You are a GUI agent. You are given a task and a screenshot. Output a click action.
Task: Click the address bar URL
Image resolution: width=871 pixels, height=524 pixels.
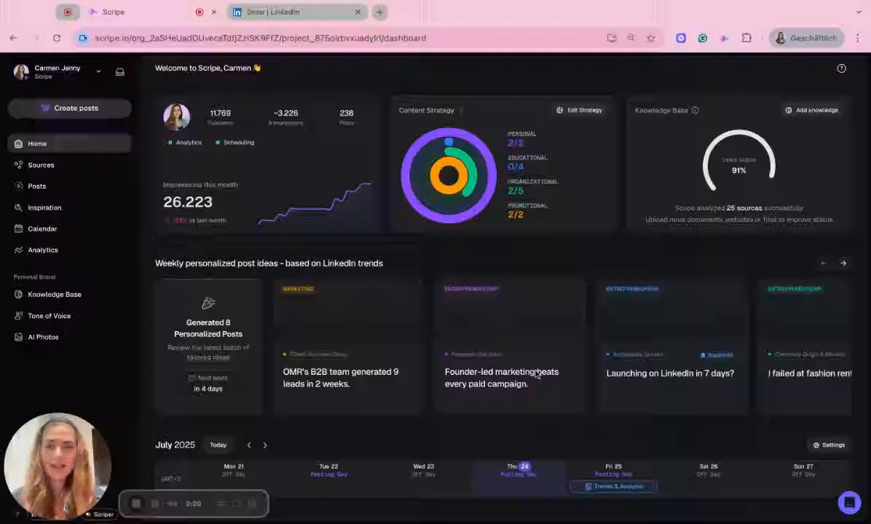pyautogui.click(x=261, y=38)
